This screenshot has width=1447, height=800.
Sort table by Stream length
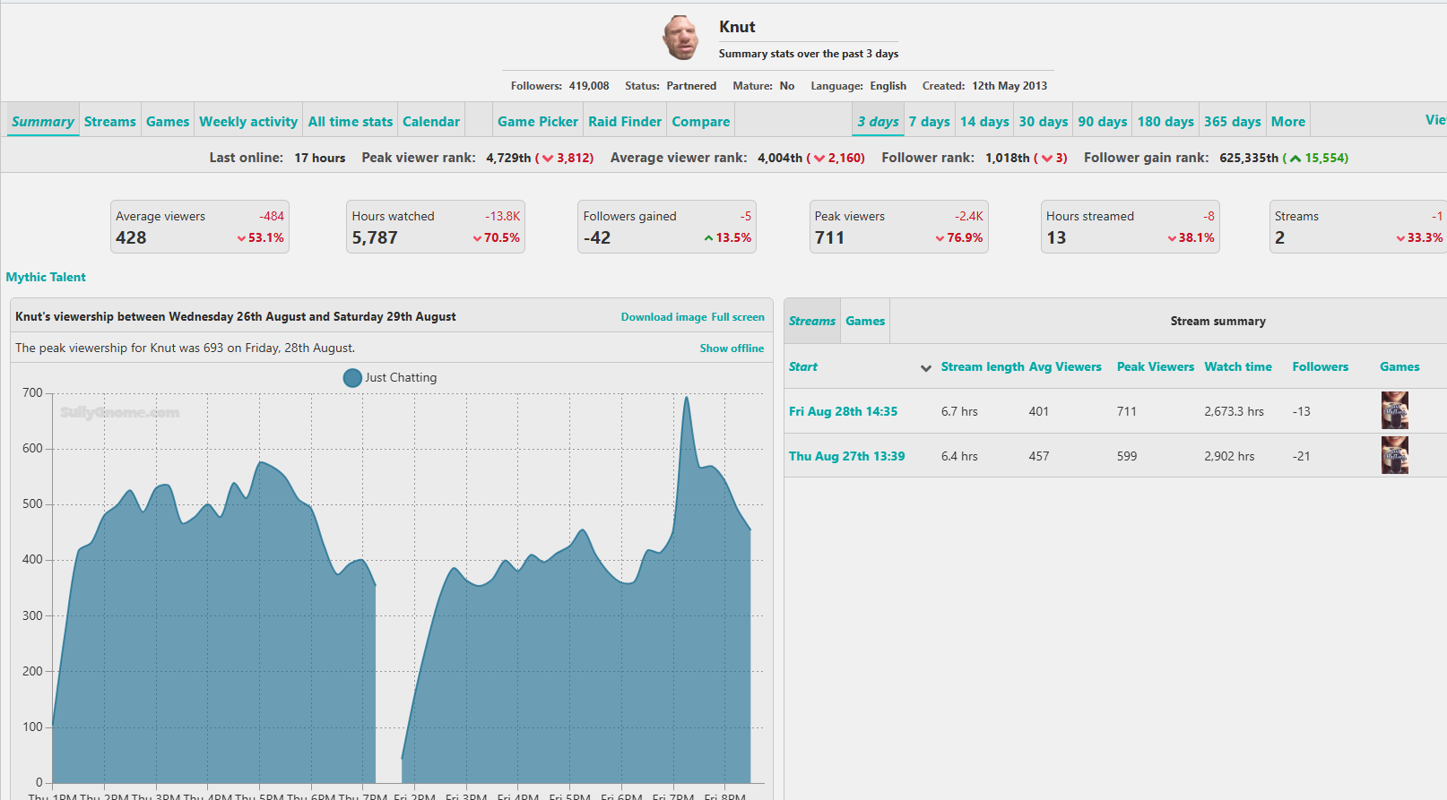[983, 367]
